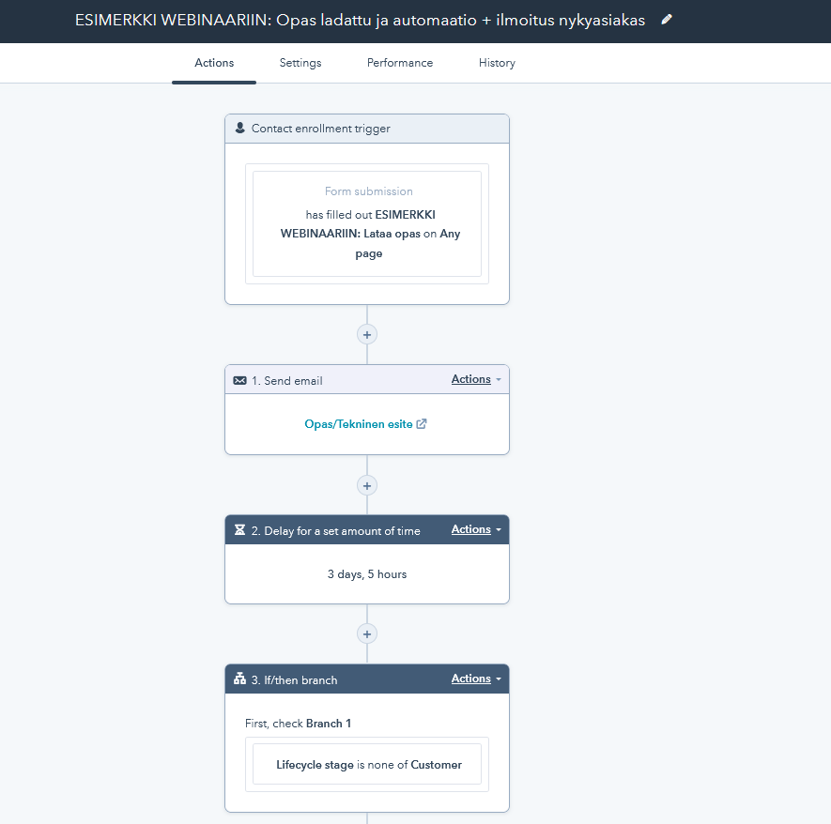Open the Contact enrollment trigger header

(x=367, y=129)
